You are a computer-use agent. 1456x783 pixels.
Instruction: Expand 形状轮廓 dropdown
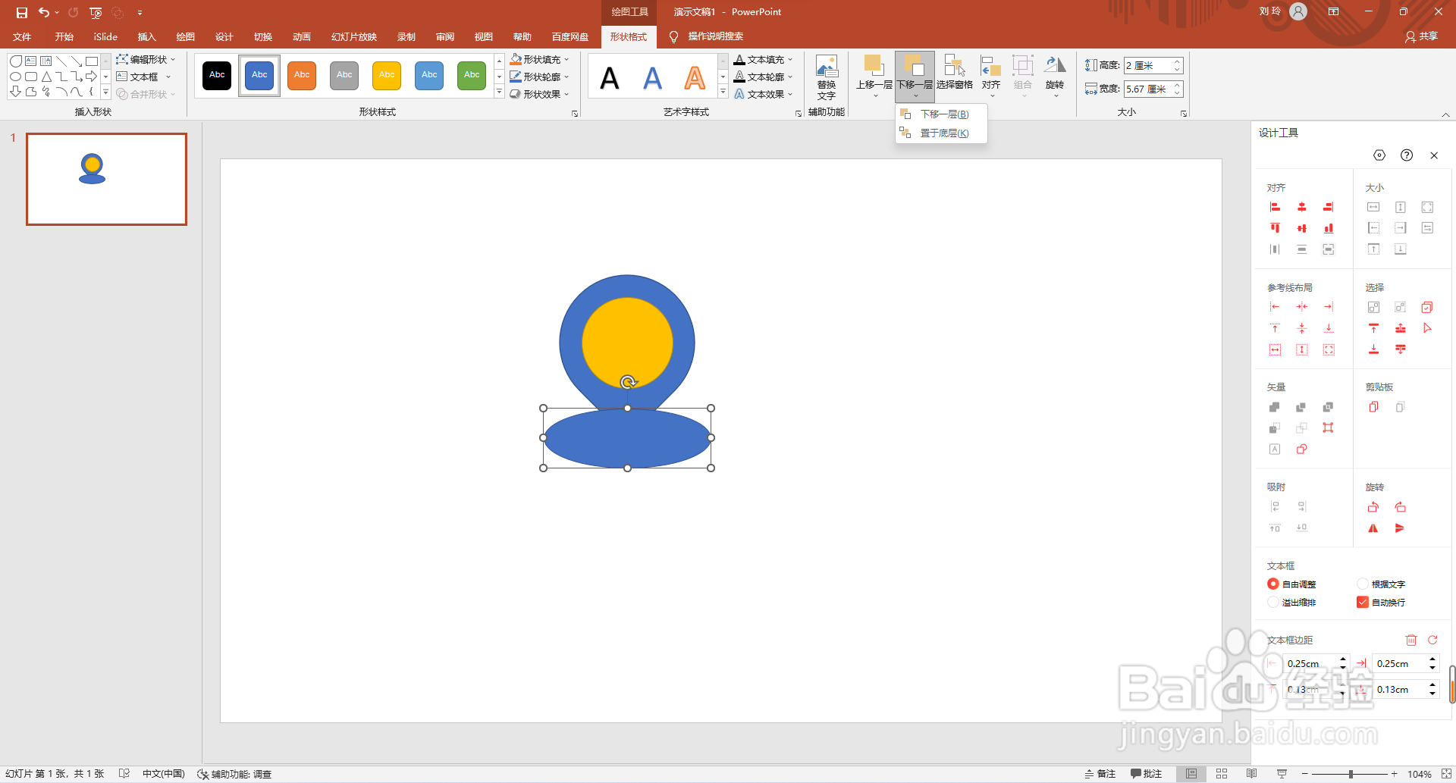coord(566,77)
